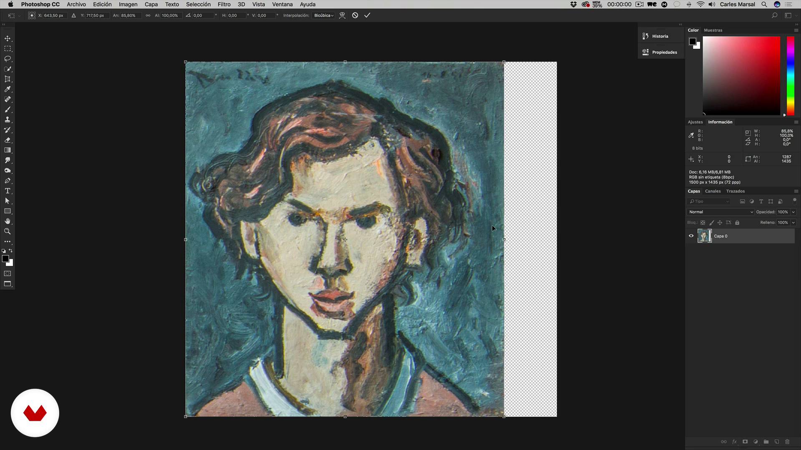This screenshot has width=801, height=450.
Task: Select the Sponge tool
Action: [x=8, y=170]
